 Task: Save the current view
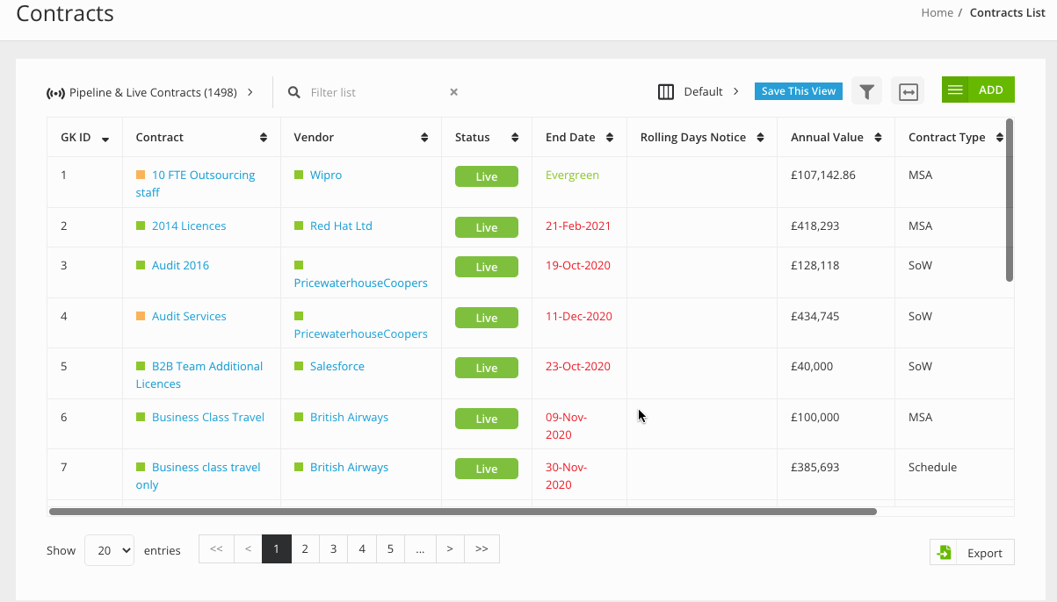(x=799, y=91)
